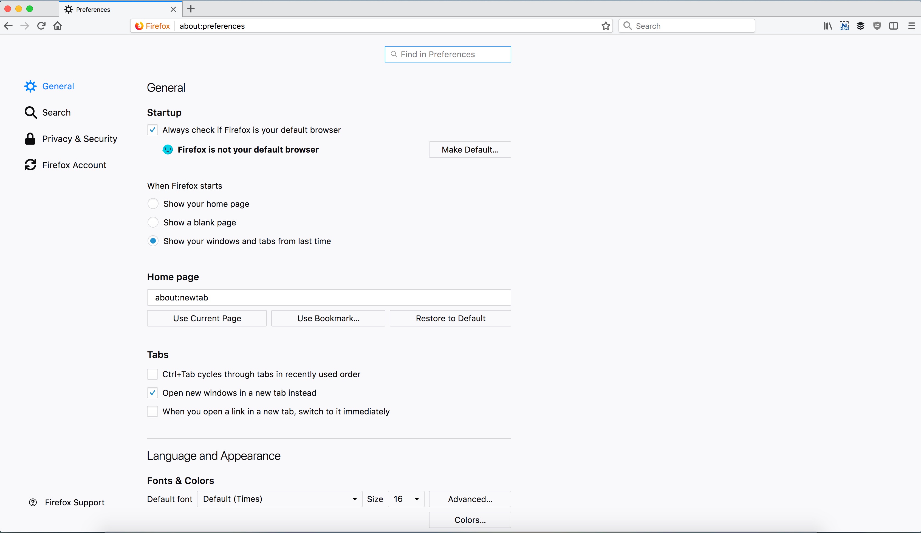This screenshot has width=921, height=533.
Task: Toggle Open new windows in new tab
Action: [152, 393]
